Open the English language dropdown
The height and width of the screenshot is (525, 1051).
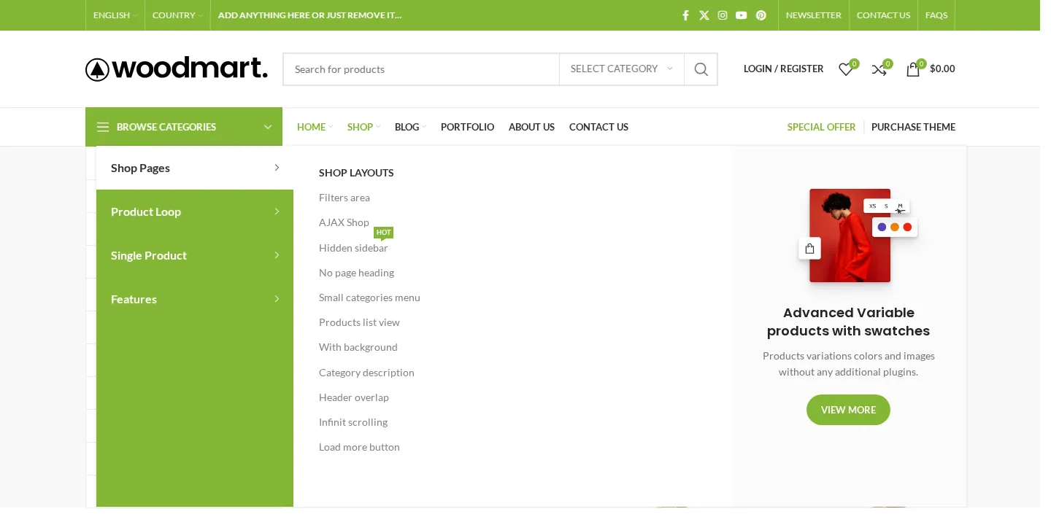(x=115, y=15)
